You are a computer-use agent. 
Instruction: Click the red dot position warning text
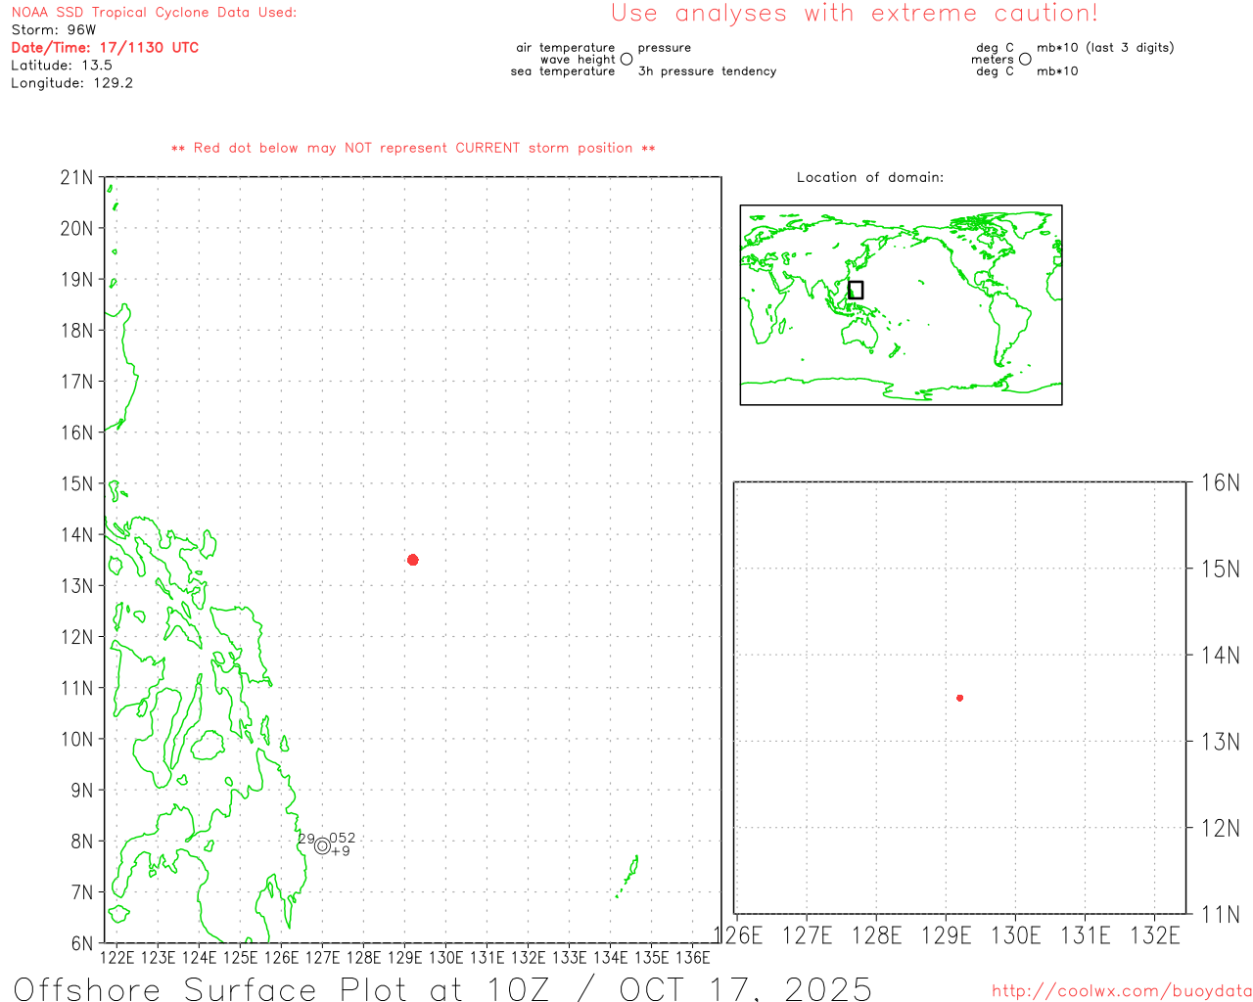(413, 149)
